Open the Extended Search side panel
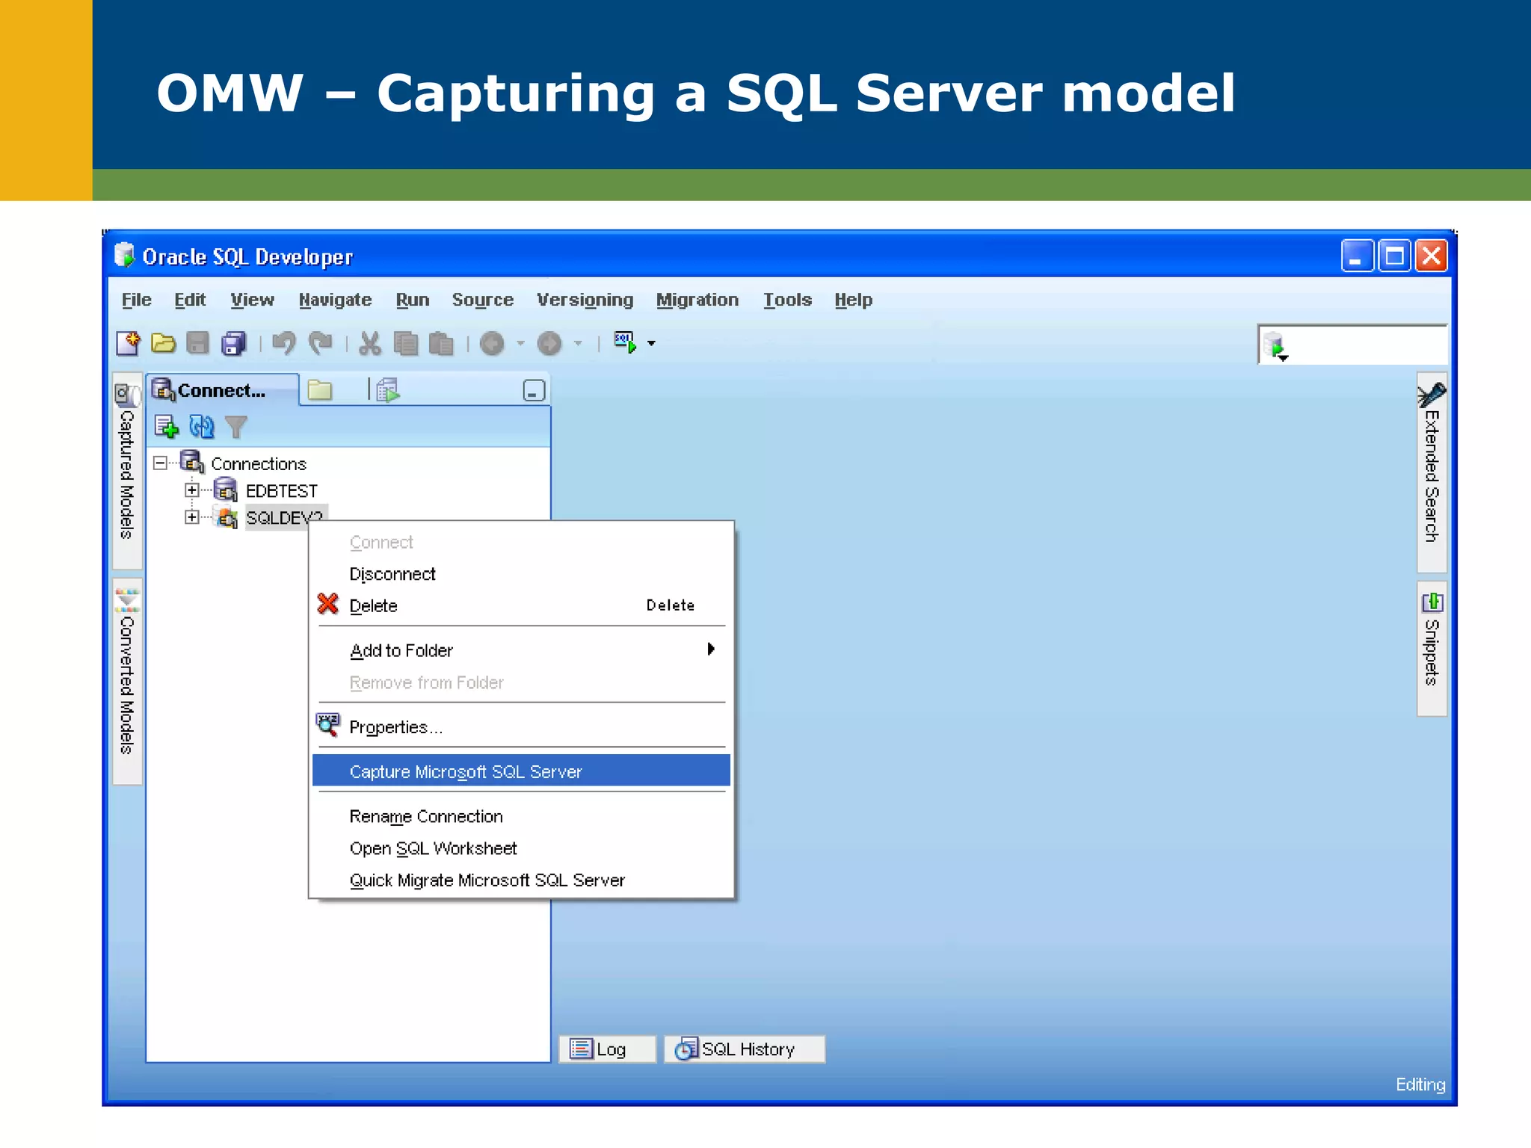The width and height of the screenshot is (1531, 1148). pyautogui.click(x=1432, y=471)
